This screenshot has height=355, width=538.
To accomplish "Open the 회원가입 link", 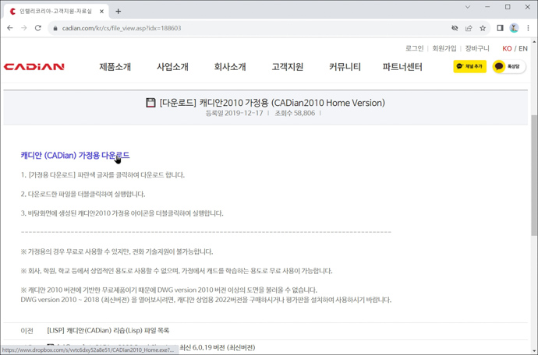I will tap(444, 48).
